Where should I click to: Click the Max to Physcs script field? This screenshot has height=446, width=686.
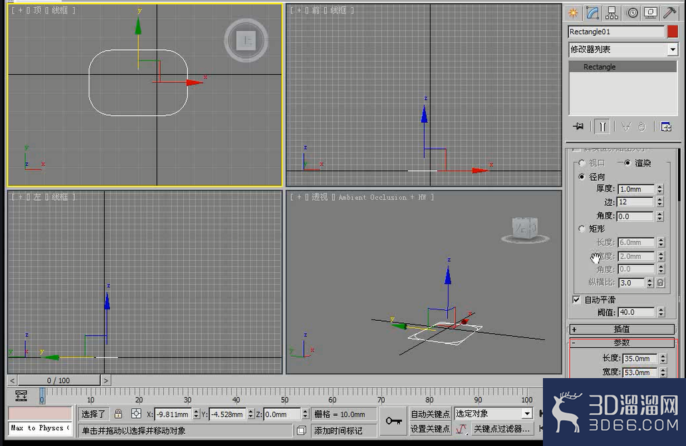click(40, 428)
